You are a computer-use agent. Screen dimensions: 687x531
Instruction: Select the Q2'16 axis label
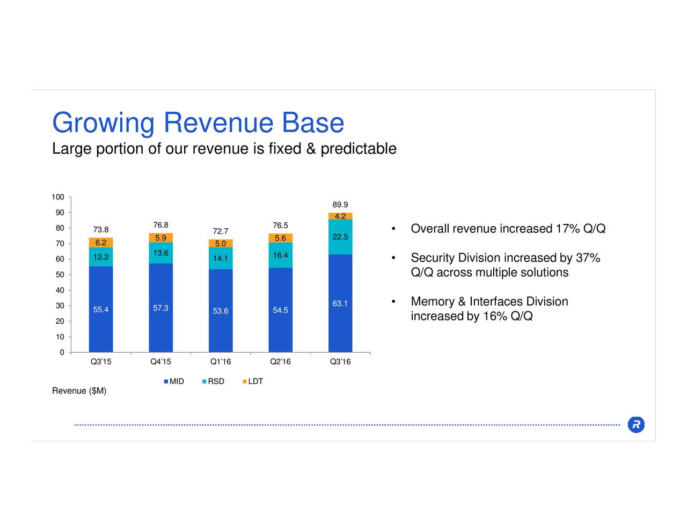pyautogui.click(x=281, y=361)
